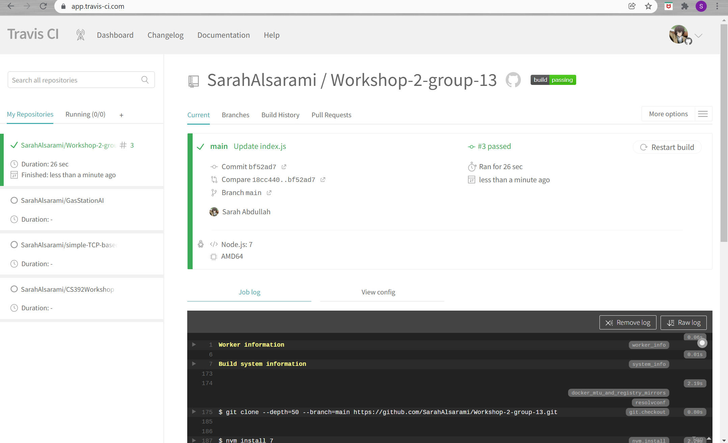
Task: Click the build passing badge
Action: tap(553, 80)
